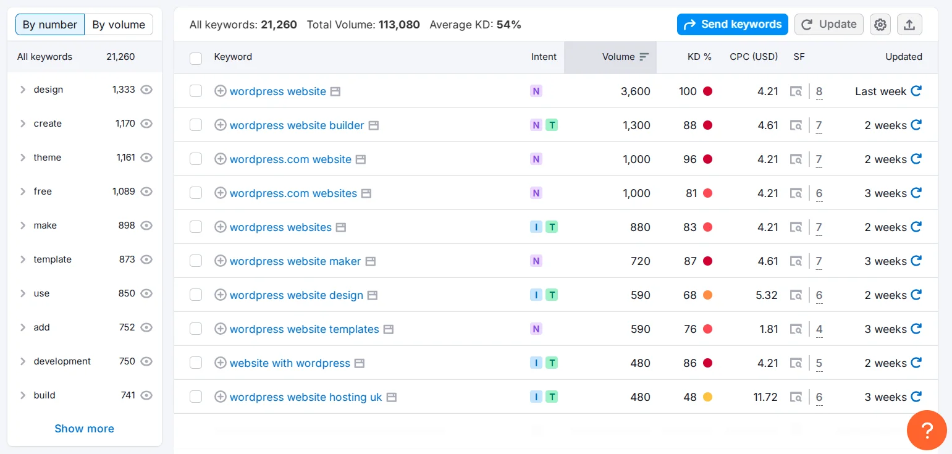Expand the 'design' keyword group
Viewport: 952px width, 454px height.
23,90
